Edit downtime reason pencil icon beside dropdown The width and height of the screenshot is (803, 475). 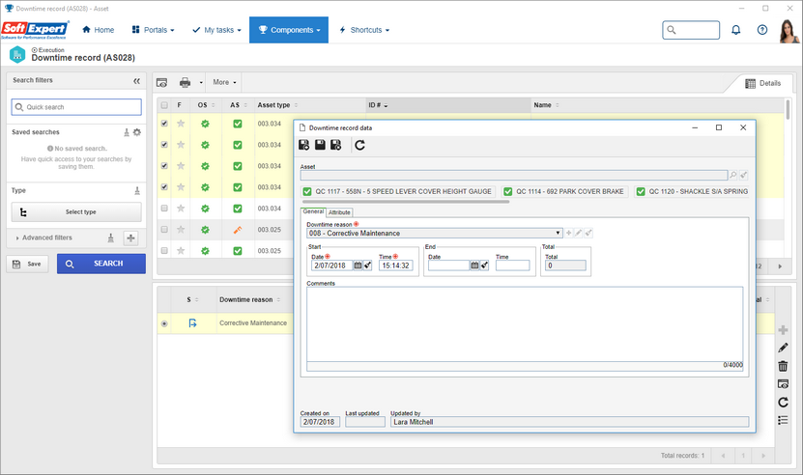coord(578,233)
